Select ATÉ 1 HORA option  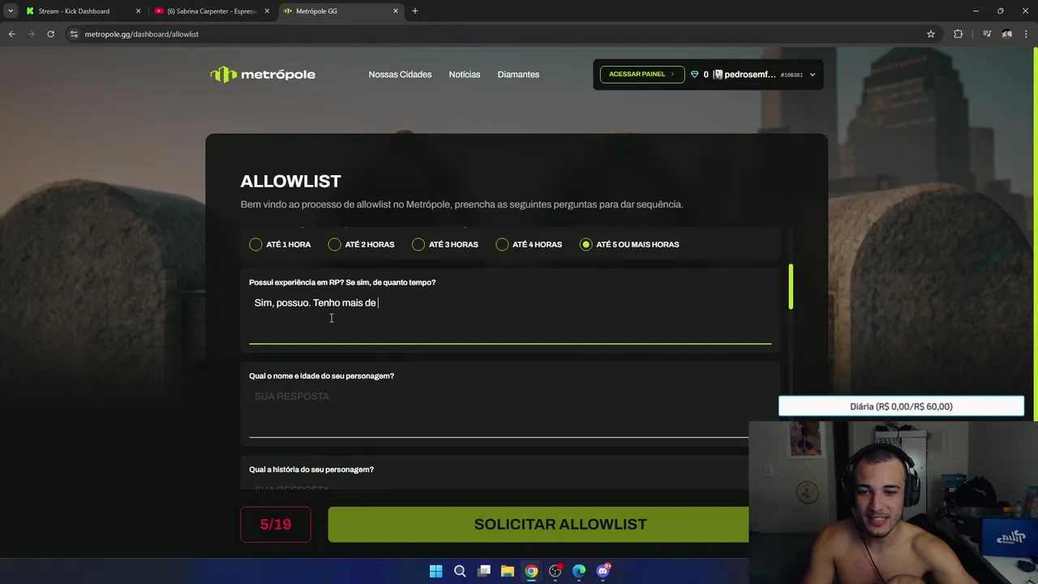point(280,244)
